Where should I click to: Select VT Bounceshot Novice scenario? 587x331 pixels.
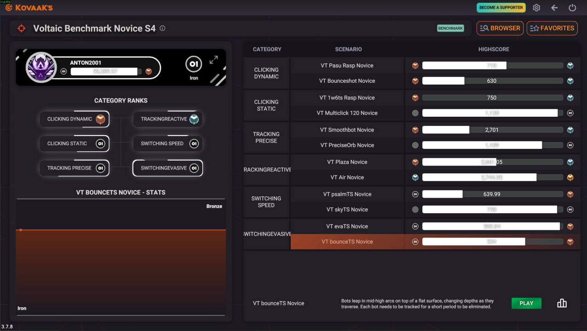(x=347, y=81)
